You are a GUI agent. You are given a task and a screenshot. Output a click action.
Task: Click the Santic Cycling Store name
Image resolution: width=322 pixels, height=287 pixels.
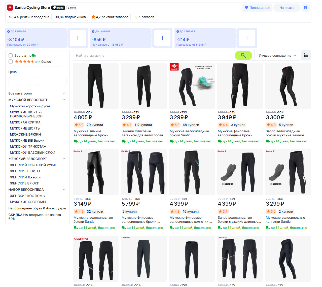(32, 8)
